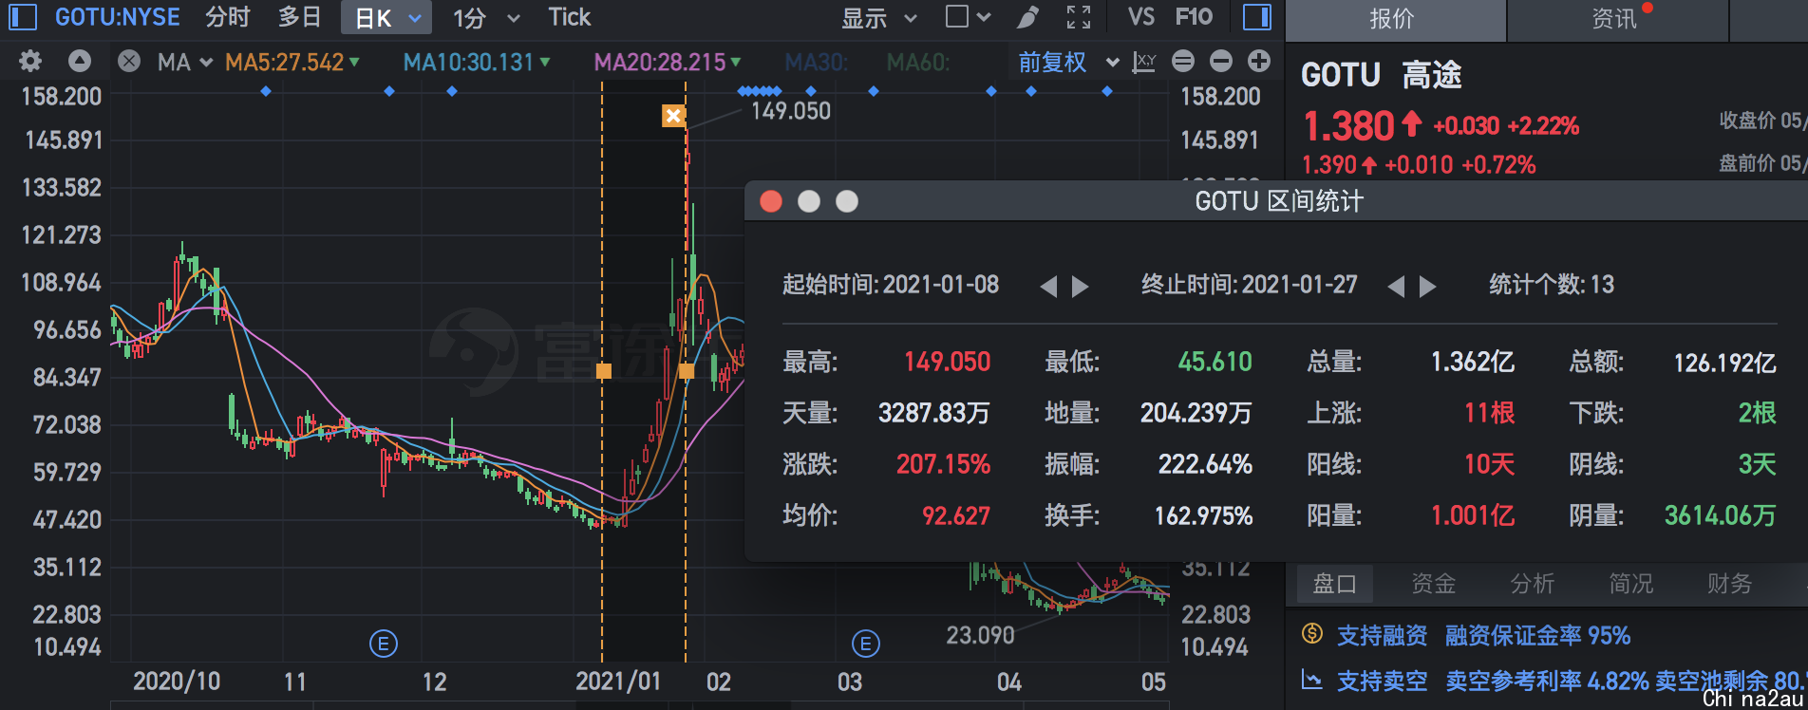Move start date earlier with left arrow
Image resolution: width=1808 pixels, height=710 pixels.
(1048, 287)
